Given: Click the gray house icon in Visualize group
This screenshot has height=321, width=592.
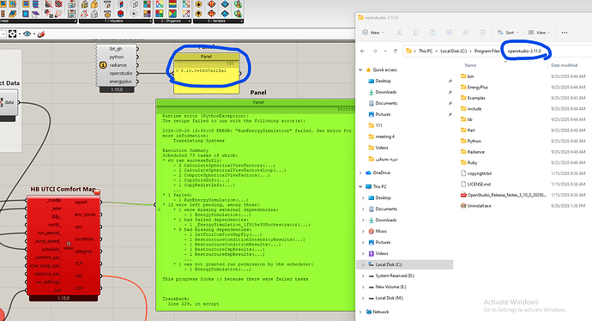Looking at the screenshot, I should [94, 14].
